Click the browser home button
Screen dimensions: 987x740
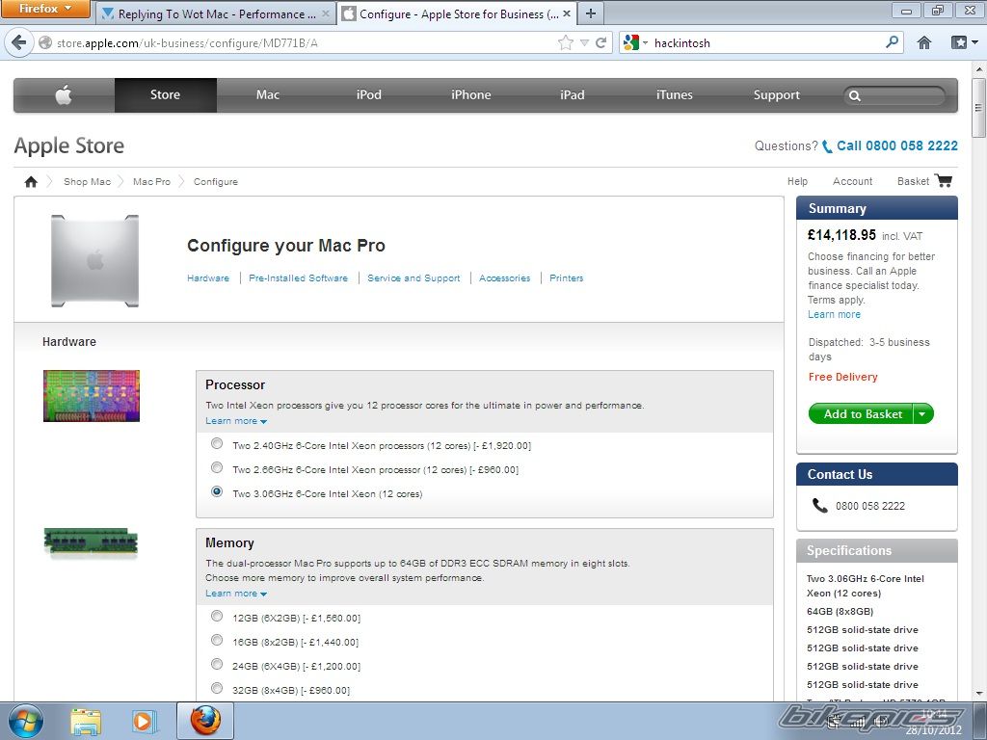point(924,42)
